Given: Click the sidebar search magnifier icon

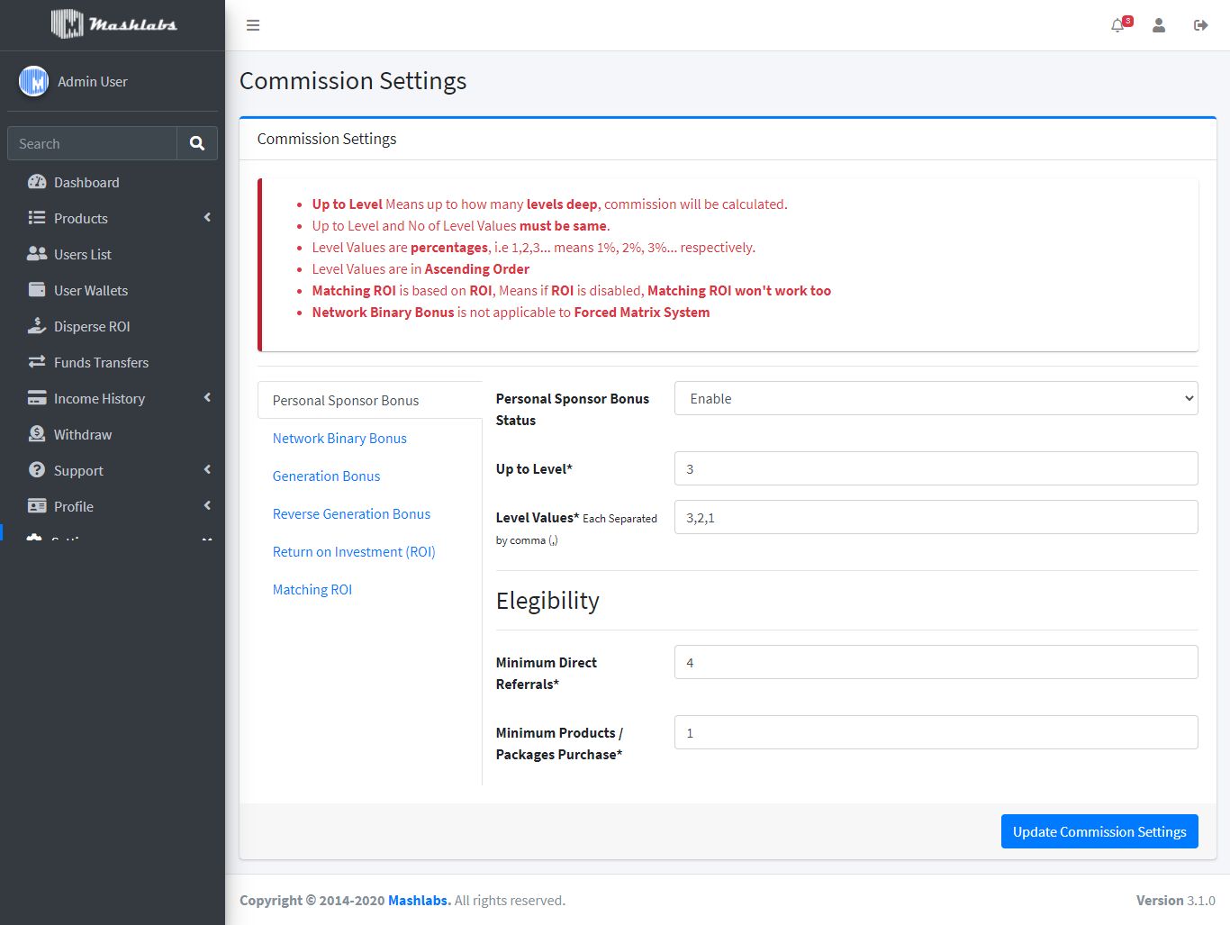Looking at the screenshot, I should (197, 143).
